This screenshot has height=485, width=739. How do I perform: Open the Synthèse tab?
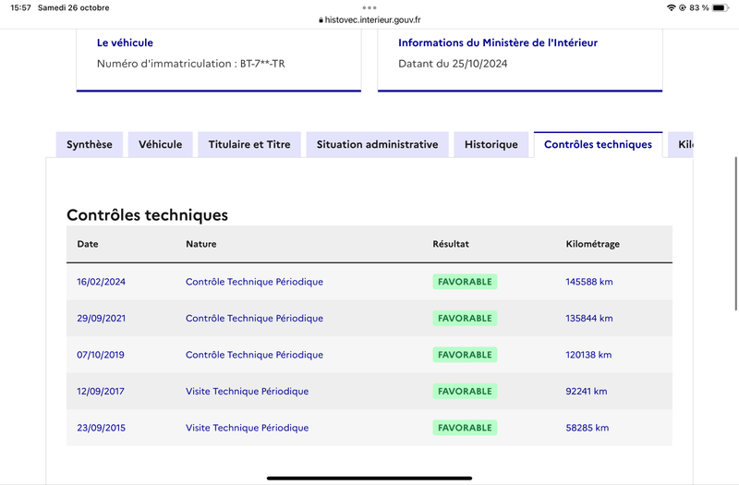(x=90, y=144)
